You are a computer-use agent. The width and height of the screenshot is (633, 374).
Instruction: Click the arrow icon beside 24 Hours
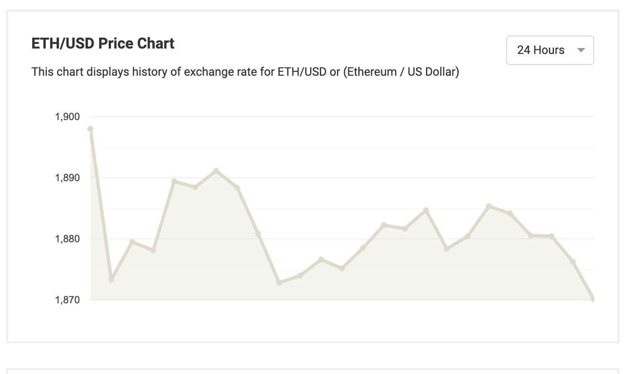581,50
